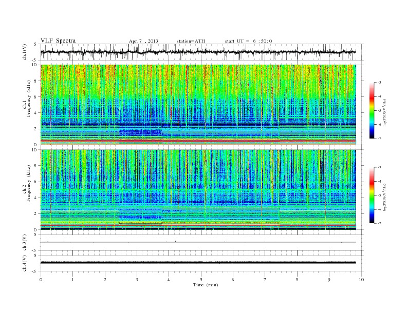The image size is (407, 314).
Task: Click the ch.1 spectrogram panel
Action: (x=198, y=105)
